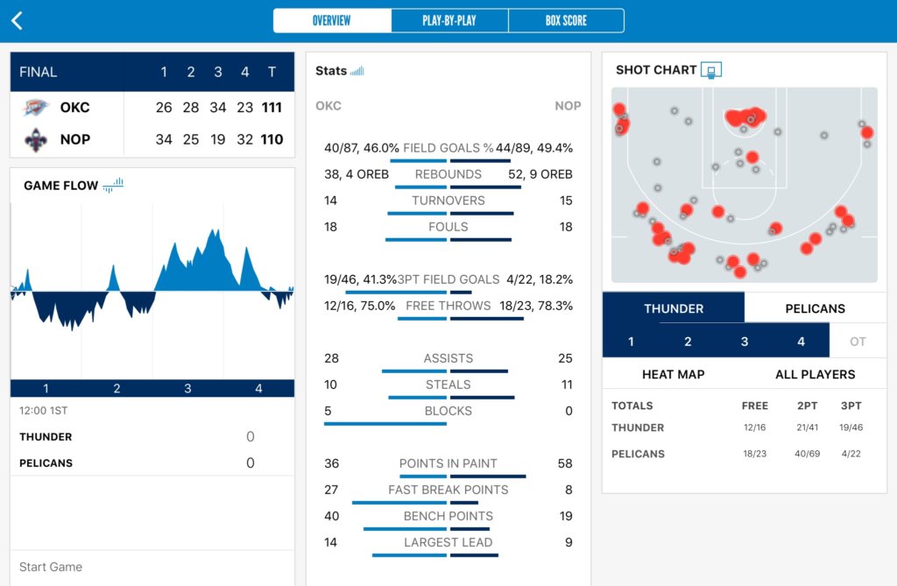Toggle quarter 3 shot filter

pos(745,342)
